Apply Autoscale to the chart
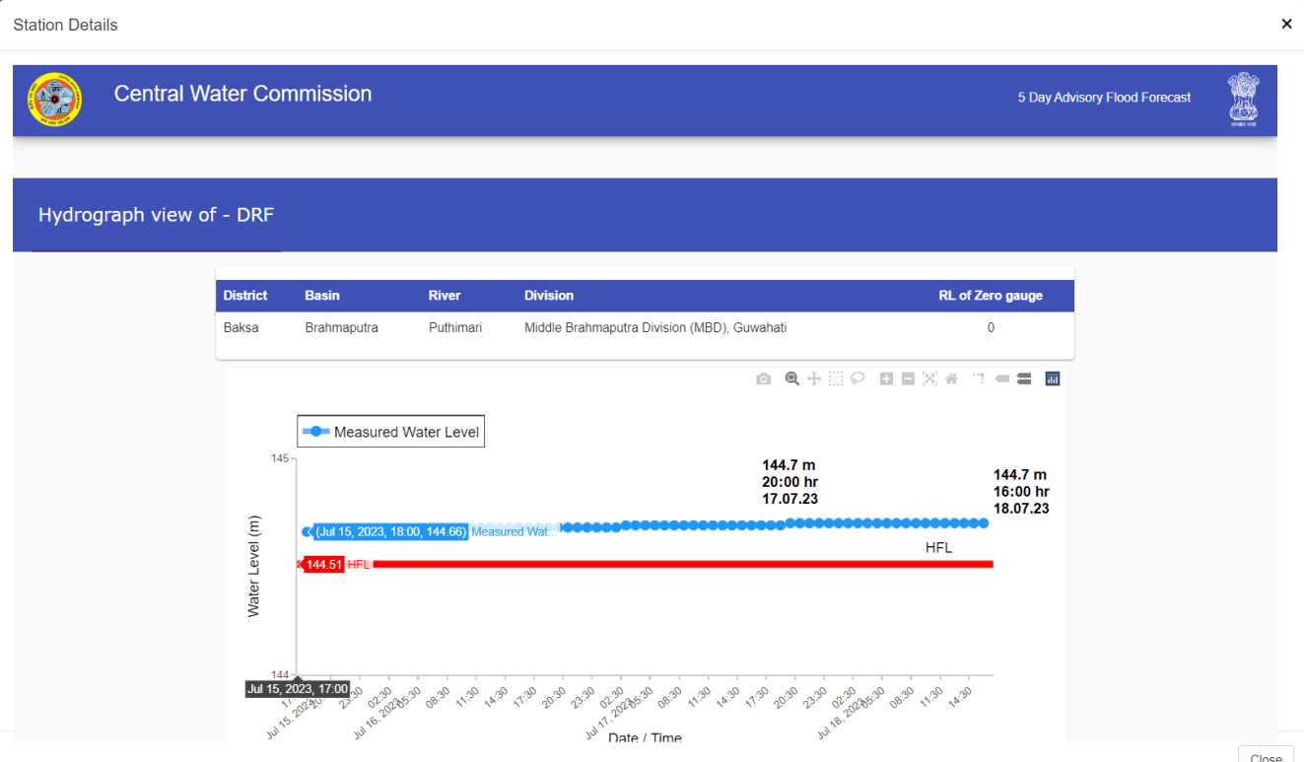 pos(929,379)
